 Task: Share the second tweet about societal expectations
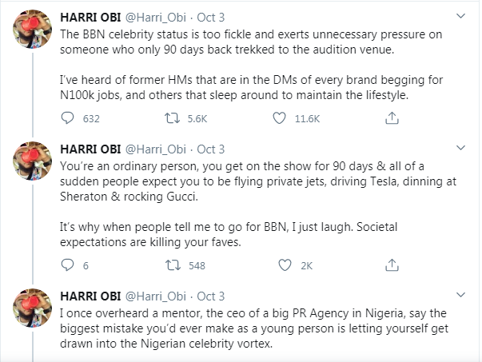[392, 265]
